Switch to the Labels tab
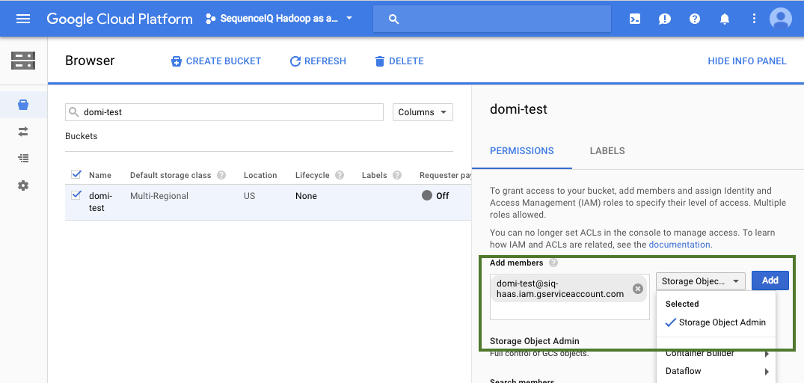The width and height of the screenshot is (804, 383). [x=607, y=150]
